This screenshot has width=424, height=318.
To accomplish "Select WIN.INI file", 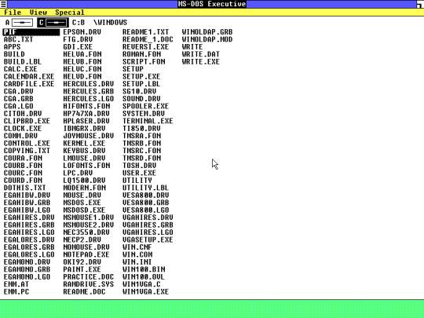I will 137,262.
